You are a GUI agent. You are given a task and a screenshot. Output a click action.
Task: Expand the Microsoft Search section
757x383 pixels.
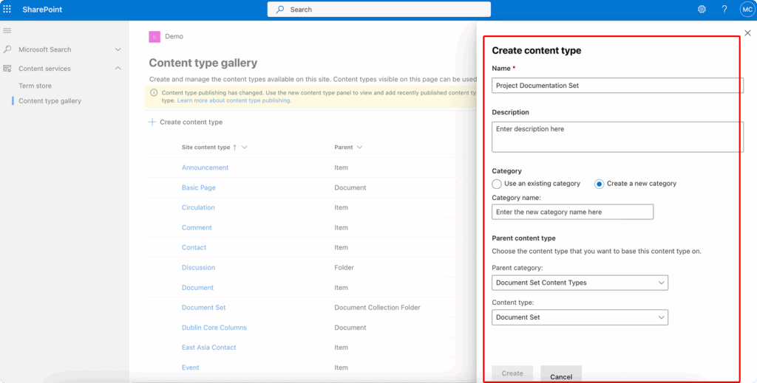[x=118, y=49]
